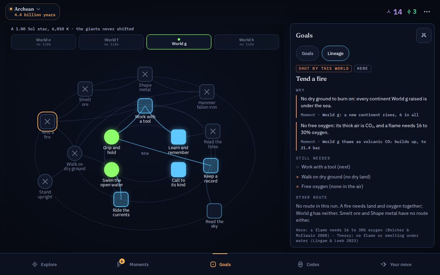The image size is (440, 275).
Task: Open the Codex view in bottom bar
Action: 308,264
